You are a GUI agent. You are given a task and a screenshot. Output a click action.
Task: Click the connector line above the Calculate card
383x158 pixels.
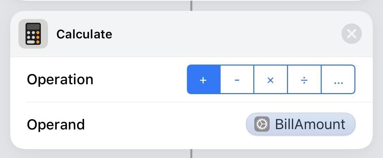coord(191,6)
